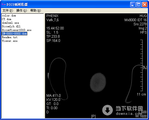
Task: Click the vertical 11 cm scale ruler
Action: click(142, 66)
